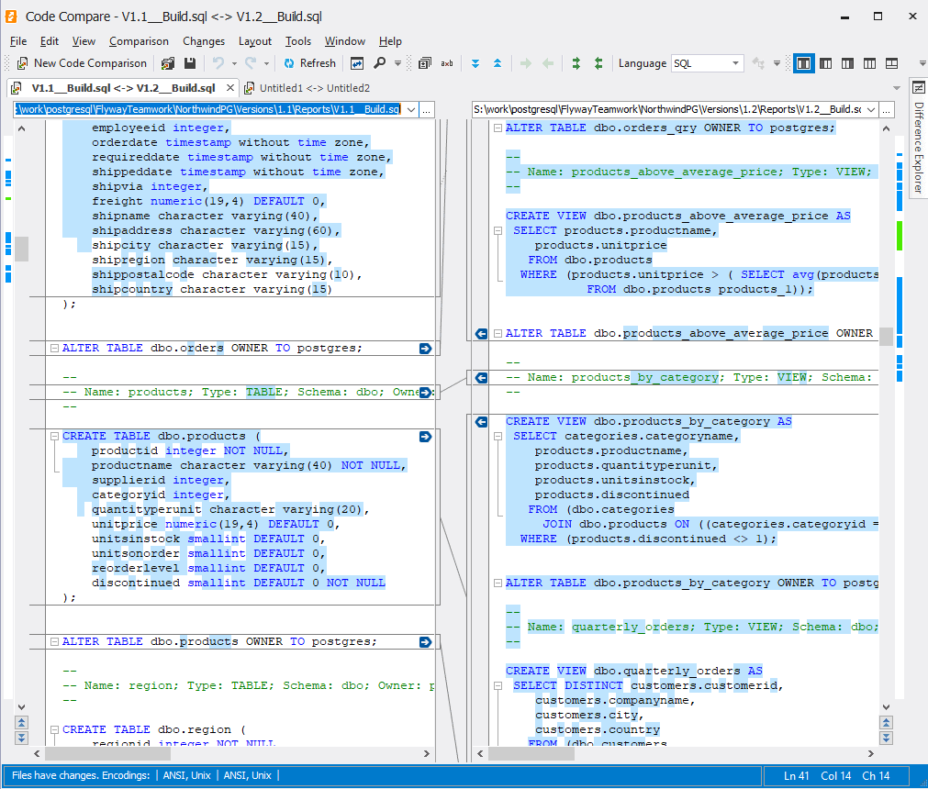Open the document tab list dropdown arrow
Image resolution: width=928 pixels, height=789 pixels.
tap(897, 88)
